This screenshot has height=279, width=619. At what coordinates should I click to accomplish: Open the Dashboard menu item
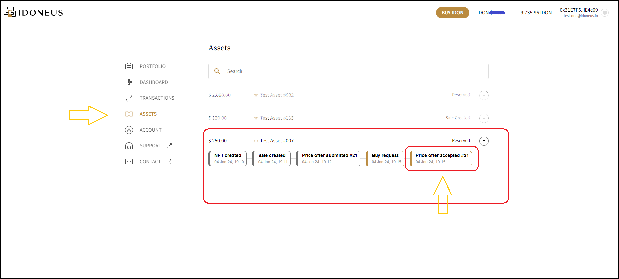pos(154,82)
